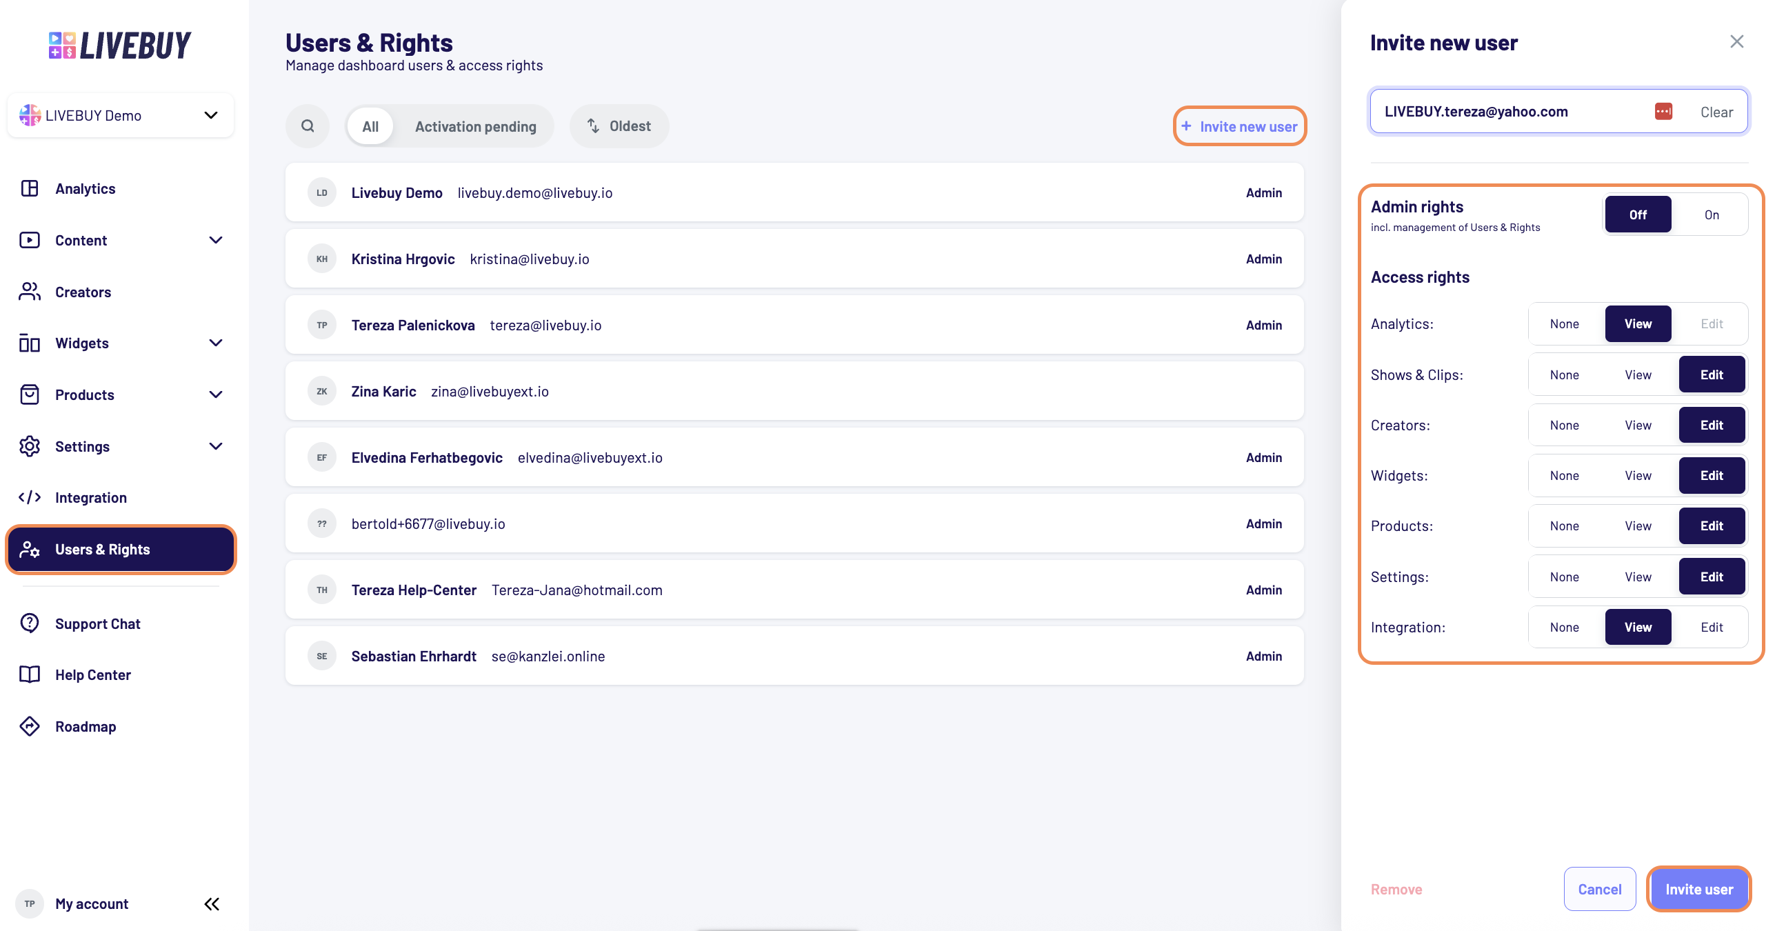Click the EF avatar for Elvedina Ferhatbegovic

click(x=322, y=457)
